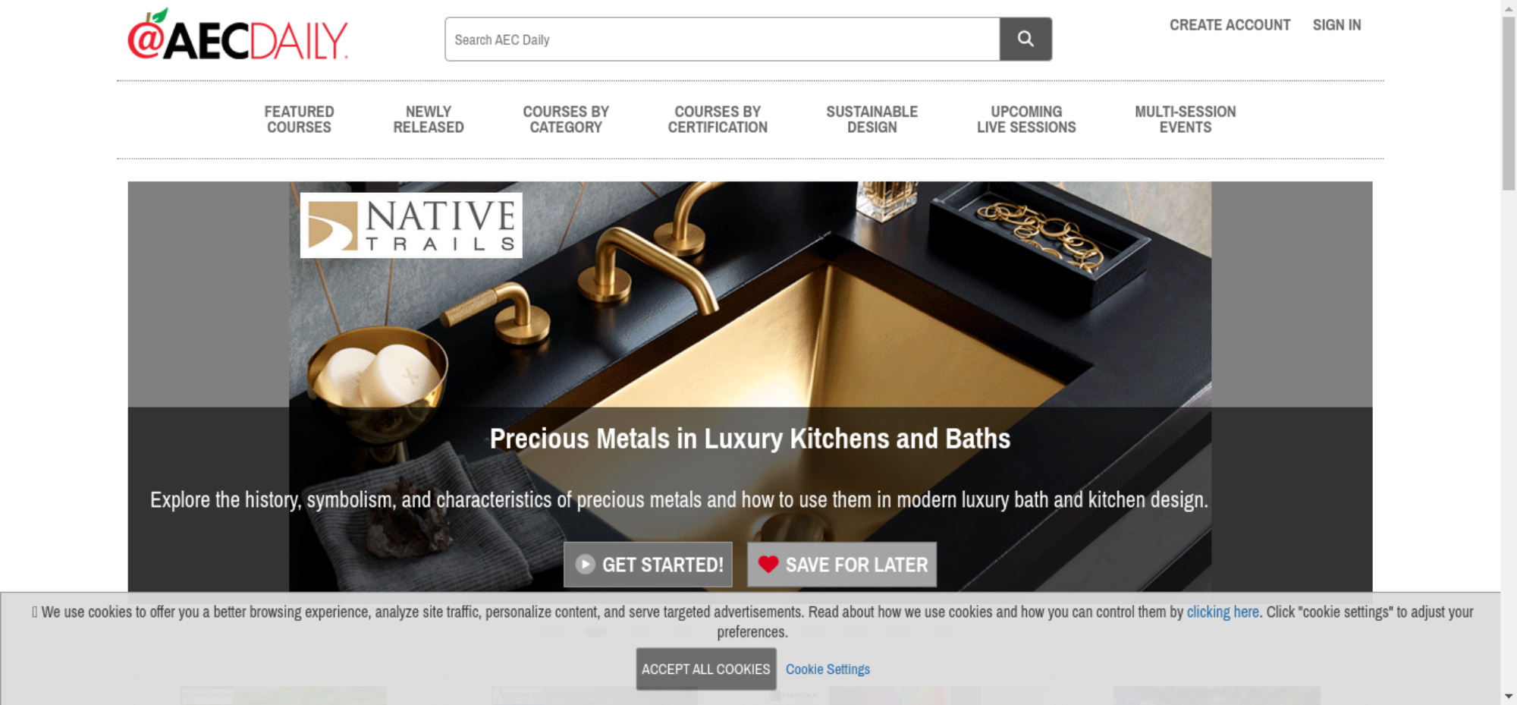This screenshot has width=1517, height=705.
Task: Go to Multi-Session Events
Action: (x=1186, y=119)
